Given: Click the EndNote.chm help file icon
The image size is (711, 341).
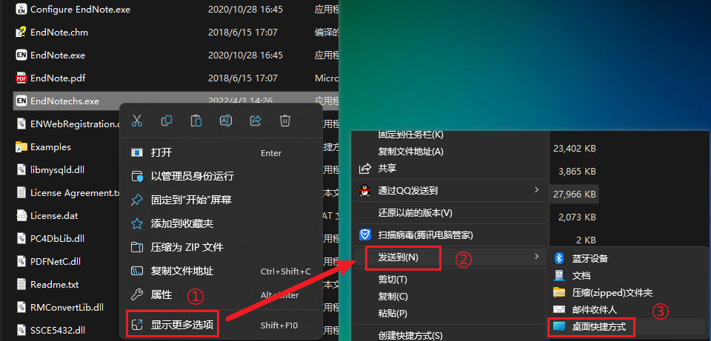Looking at the screenshot, I should (x=21, y=32).
